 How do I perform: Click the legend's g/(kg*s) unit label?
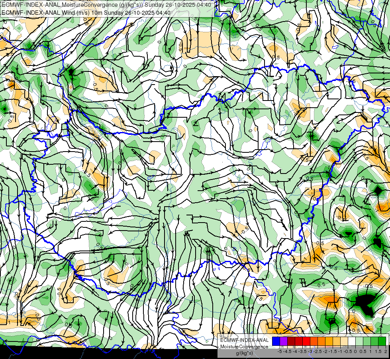245,353
